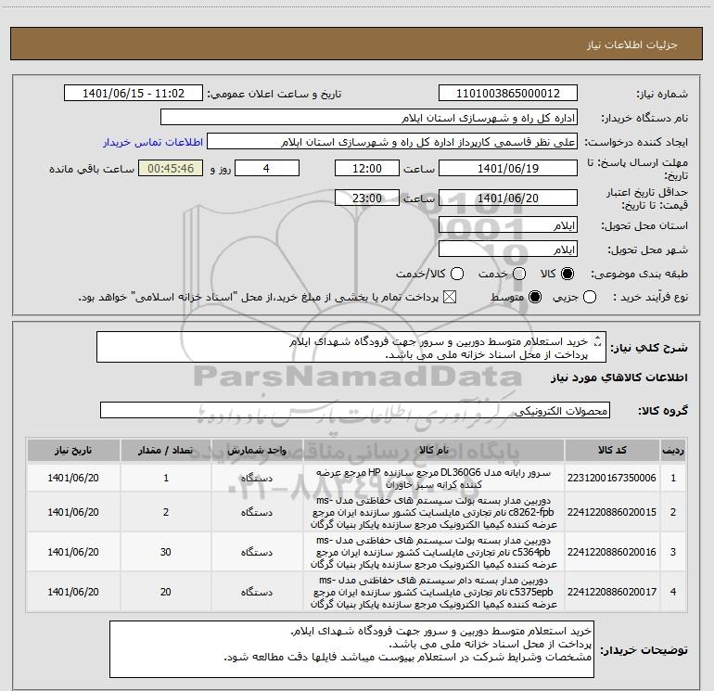
Task: Click the response deadline time 12:00 field
Action: point(367,169)
